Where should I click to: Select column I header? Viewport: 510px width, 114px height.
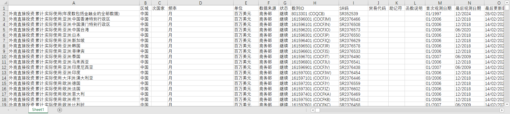[x=353, y=3]
